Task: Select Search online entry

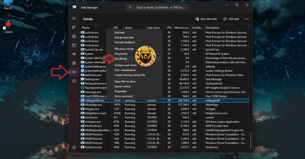Action: point(122,86)
